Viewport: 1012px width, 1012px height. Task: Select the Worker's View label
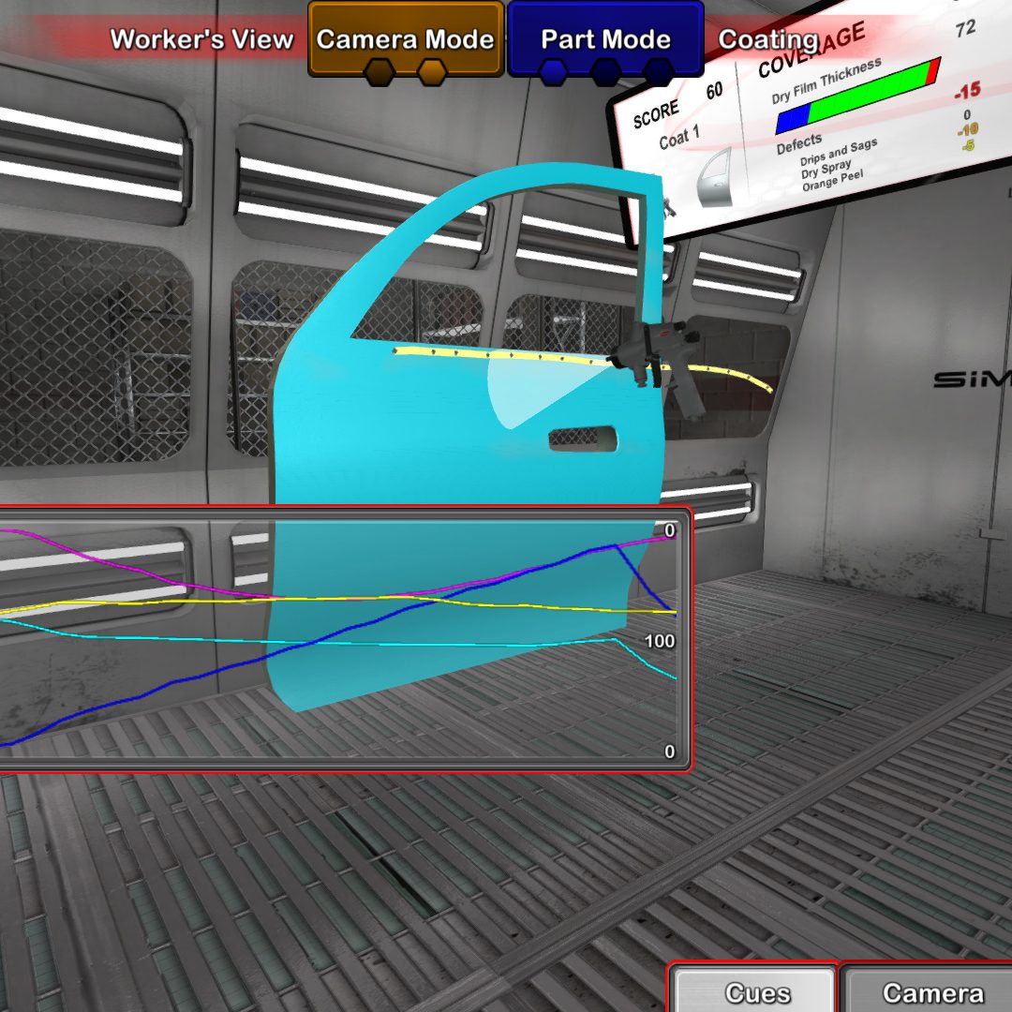(x=201, y=39)
